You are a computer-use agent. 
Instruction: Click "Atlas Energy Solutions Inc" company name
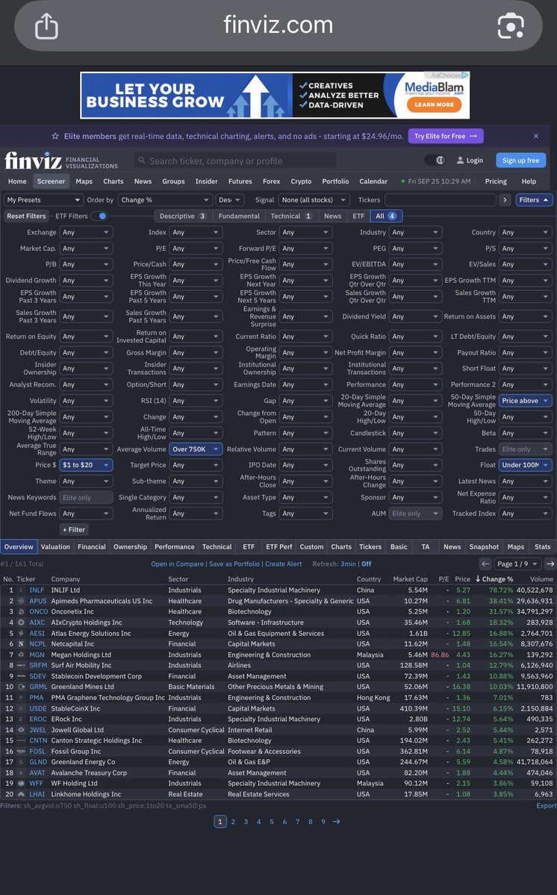pyautogui.click(x=91, y=634)
